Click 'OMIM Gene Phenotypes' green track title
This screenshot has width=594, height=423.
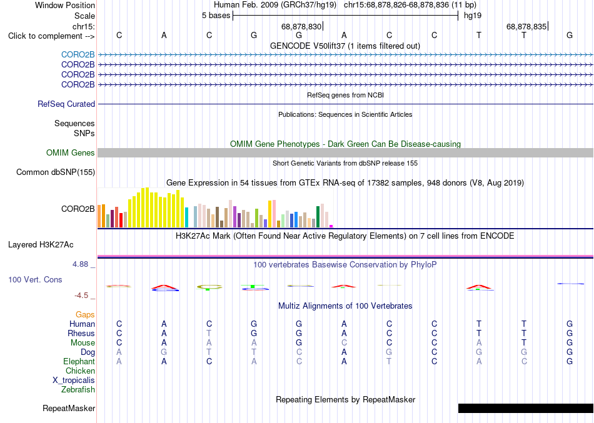click(345, 144)
